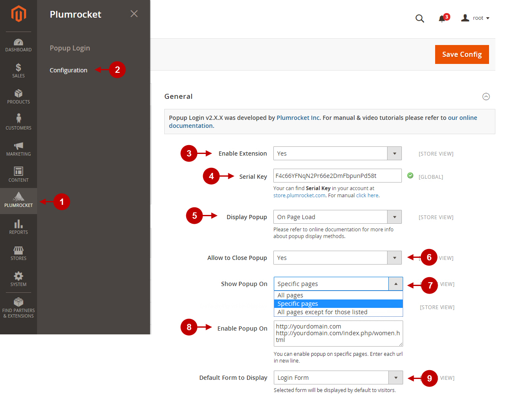The image size is (508, 400).
Task: Select the Plumrocket sidebar menu
Action: [19, 201]
